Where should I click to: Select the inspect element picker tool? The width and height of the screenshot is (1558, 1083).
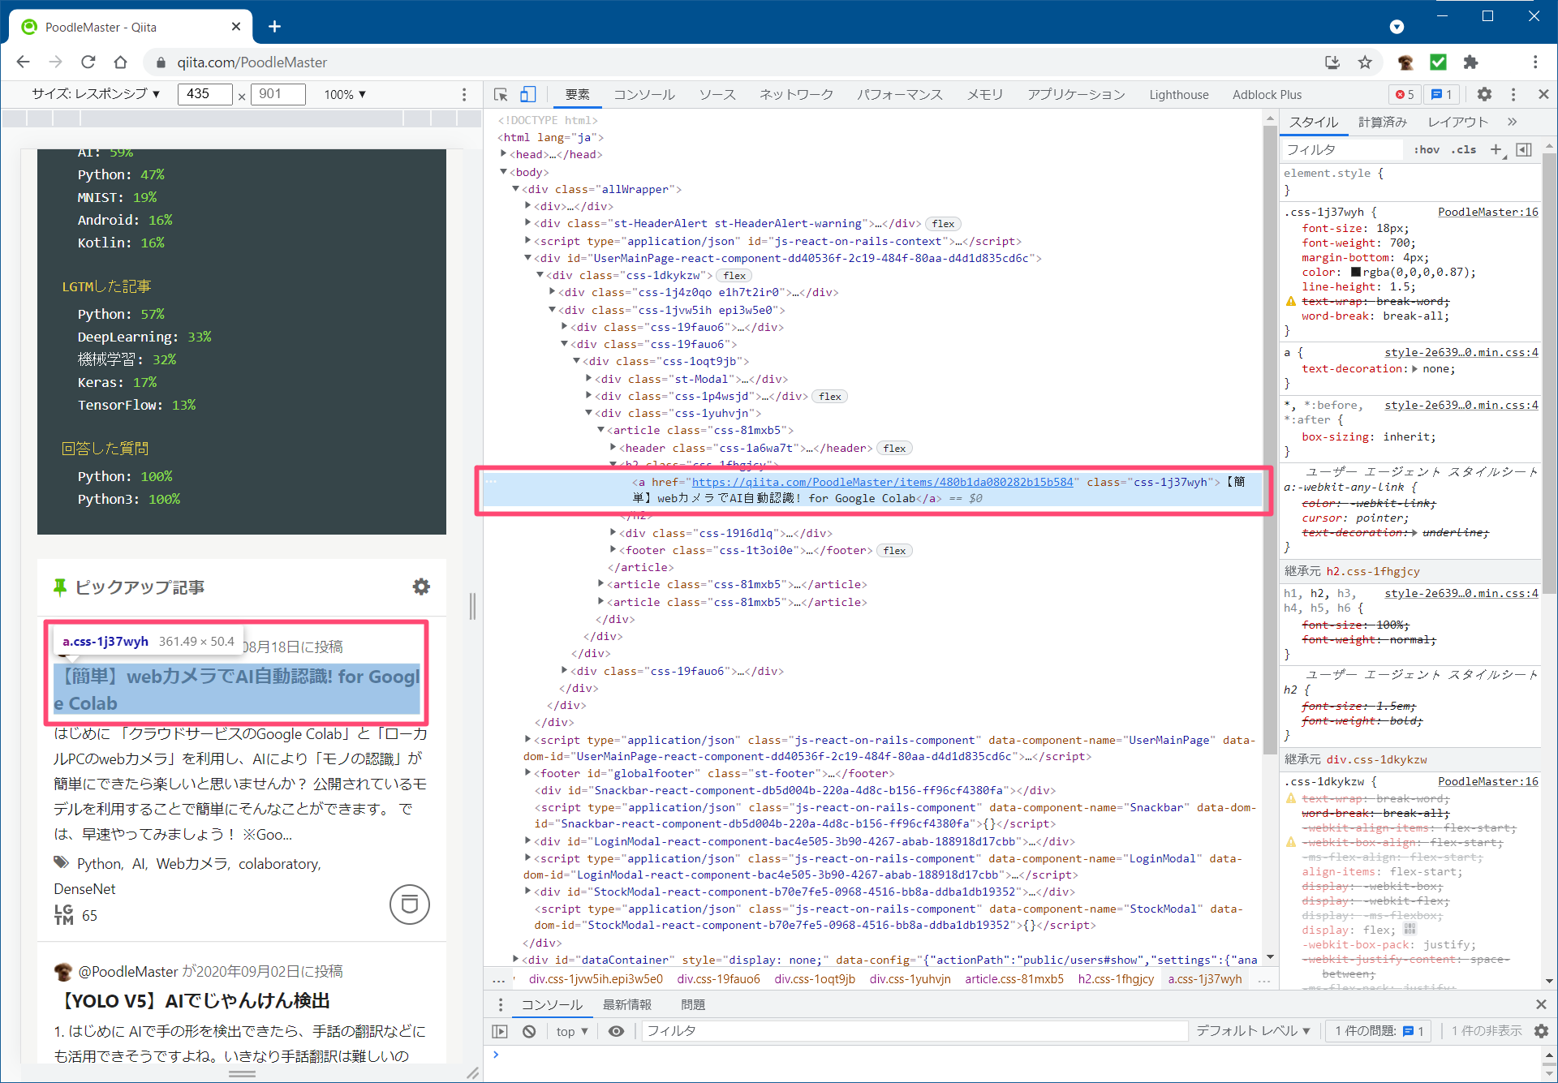tap(501, 95)
